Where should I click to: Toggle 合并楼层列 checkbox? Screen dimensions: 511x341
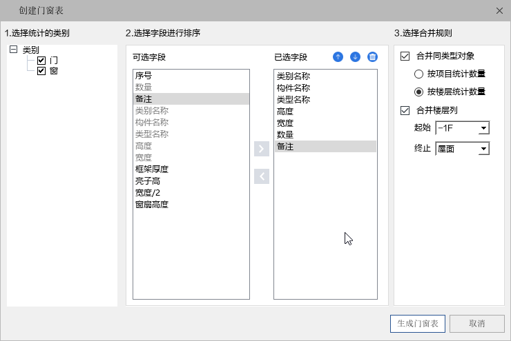click(x=405, y=110)
